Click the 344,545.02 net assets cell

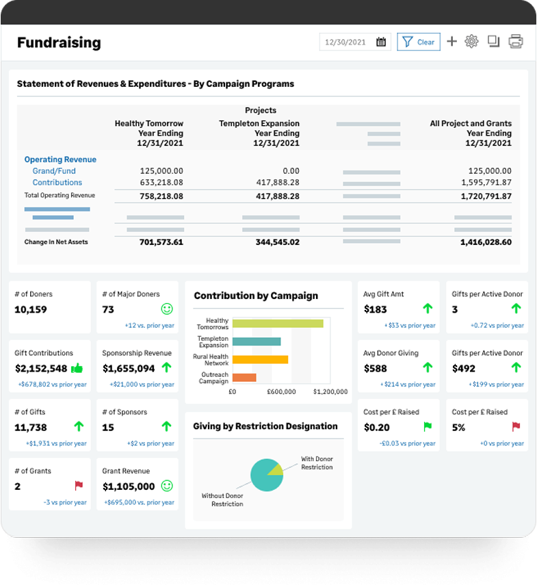coord(278,242)
